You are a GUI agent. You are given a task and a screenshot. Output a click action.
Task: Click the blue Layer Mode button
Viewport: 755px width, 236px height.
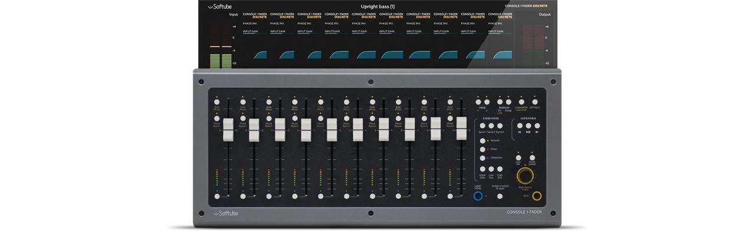(x=478, y=196)
